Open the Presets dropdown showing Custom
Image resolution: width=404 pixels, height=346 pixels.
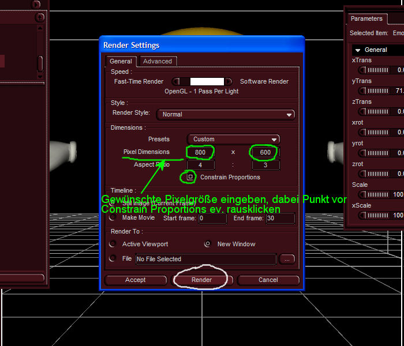(233, 140)
